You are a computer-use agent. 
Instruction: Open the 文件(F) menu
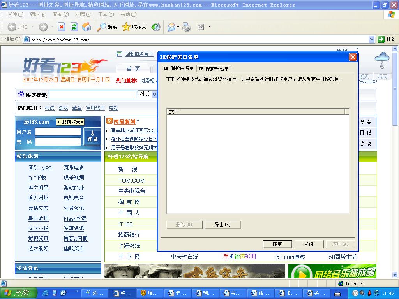point(16,14)
